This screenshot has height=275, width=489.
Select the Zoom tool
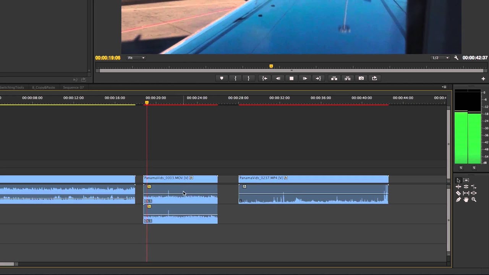pos(474,200)
